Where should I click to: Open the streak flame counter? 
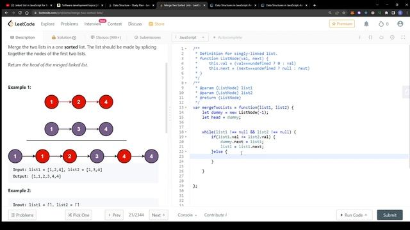(383, 24)
